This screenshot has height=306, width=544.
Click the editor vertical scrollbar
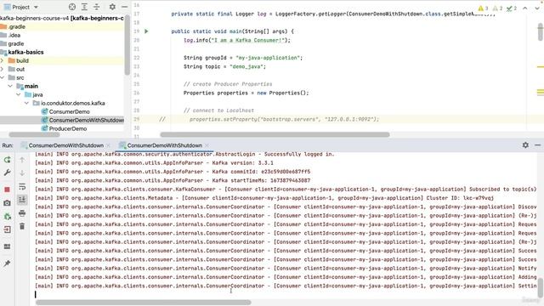pyautogui.click(x=541, y=32)
